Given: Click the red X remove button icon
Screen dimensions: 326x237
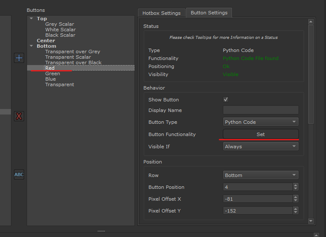Looking at the screenshot, I should (19, 116).
